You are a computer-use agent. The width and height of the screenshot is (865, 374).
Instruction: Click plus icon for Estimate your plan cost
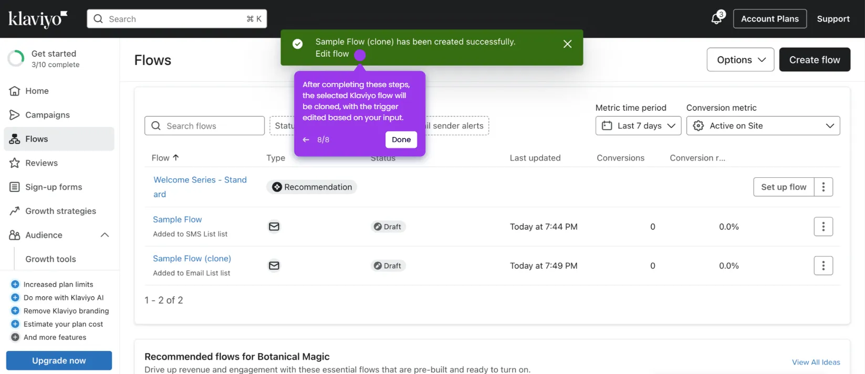[15, 324]
